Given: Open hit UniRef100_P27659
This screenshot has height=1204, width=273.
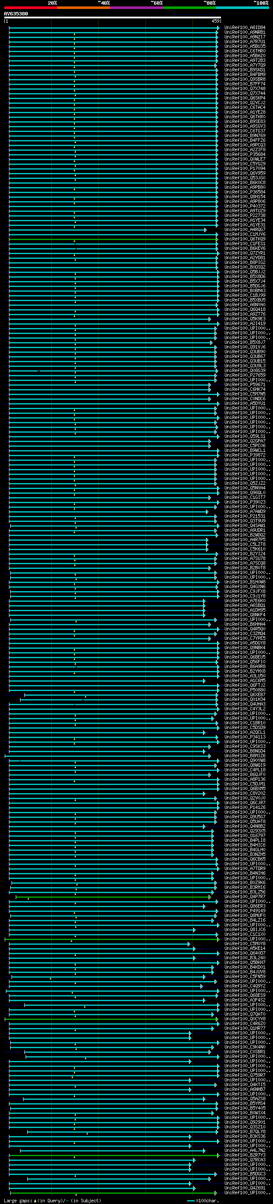Looking at the screenshot, I should tap(245, 375).
